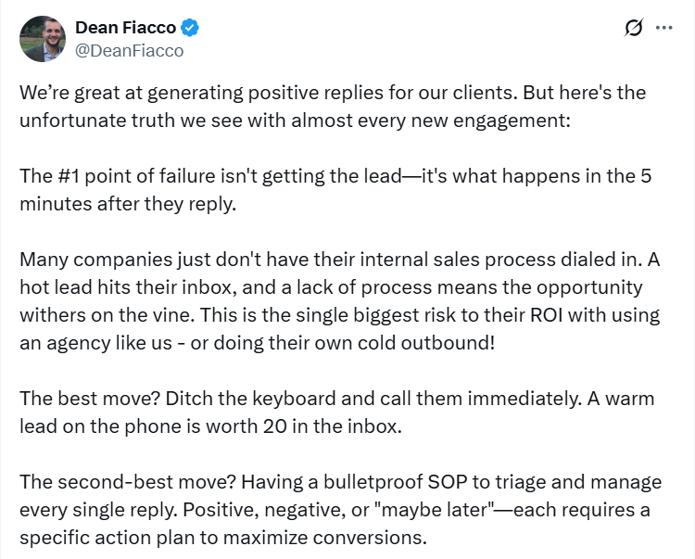This screenshot has height=559, width=695.
Task: Open the @DeanFiacco handle link
Action: pyautogui.click(x=129, y=51)
